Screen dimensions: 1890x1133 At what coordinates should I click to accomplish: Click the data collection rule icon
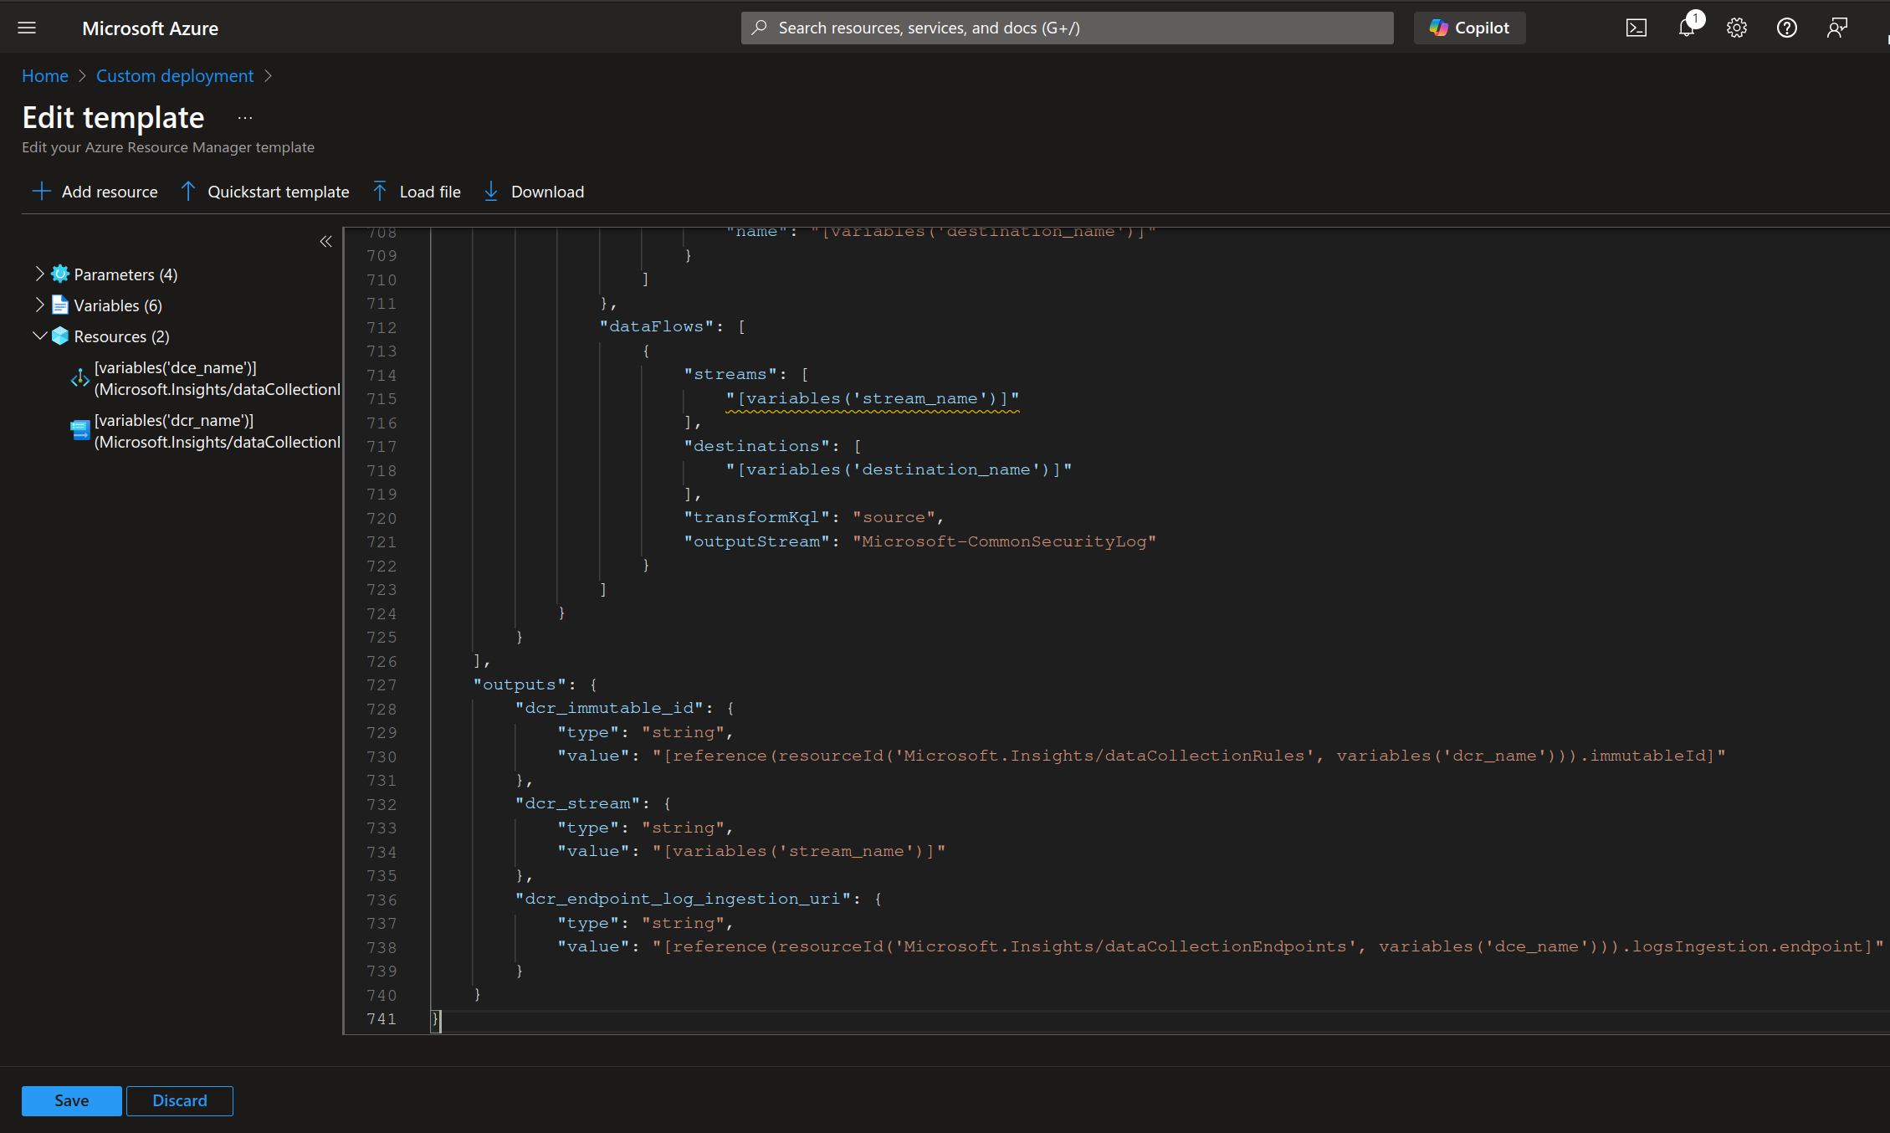coord(79,430)
